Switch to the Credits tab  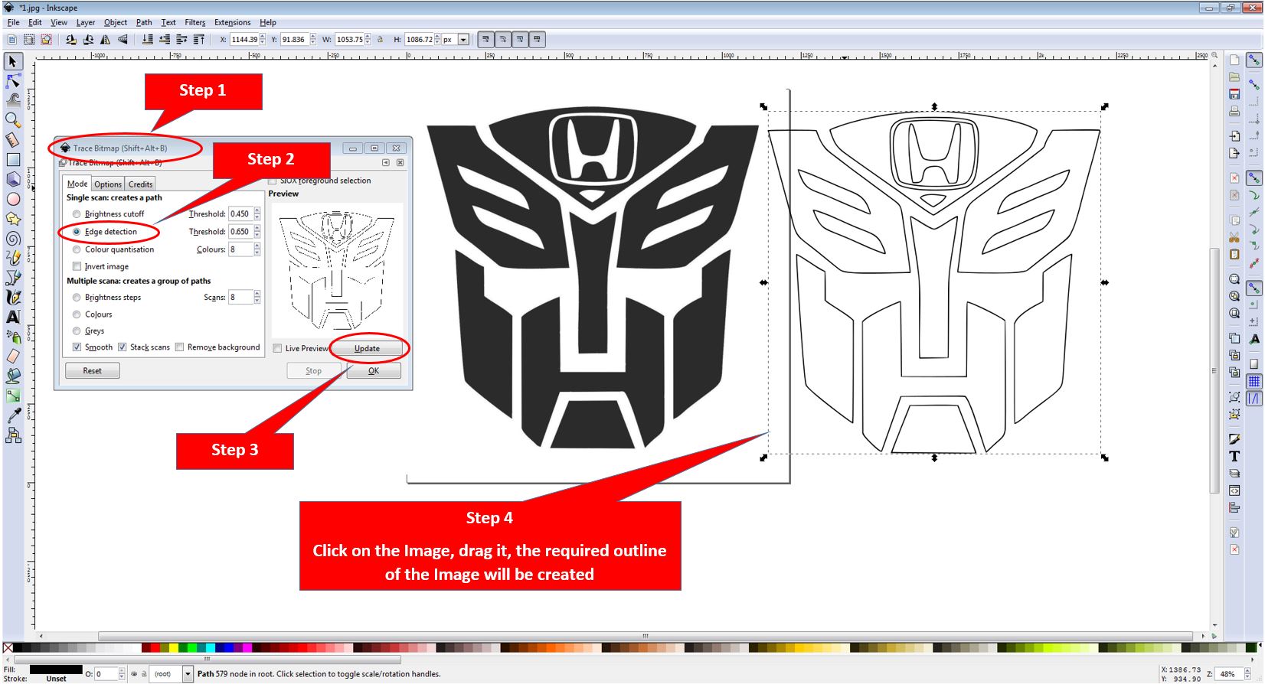pyautogui.click(x=140, y=184)
